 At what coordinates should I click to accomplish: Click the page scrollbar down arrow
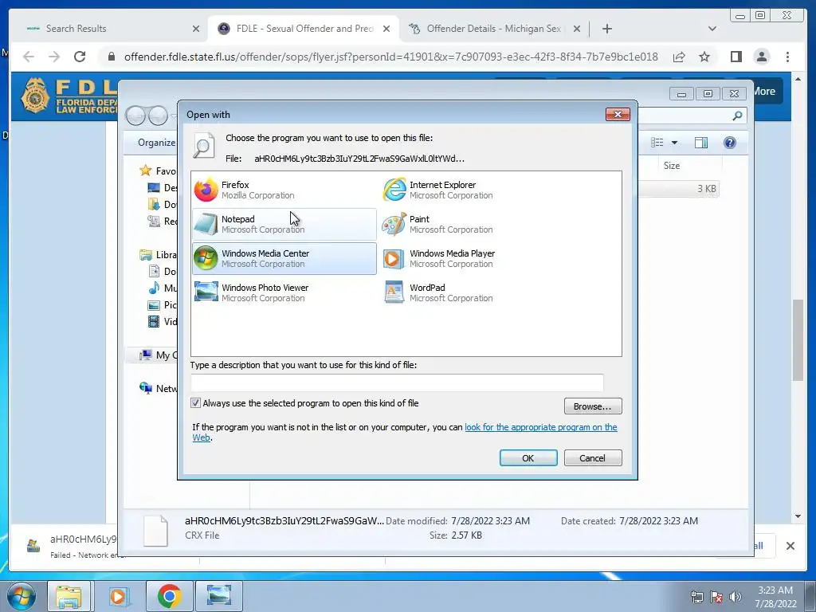798,516
